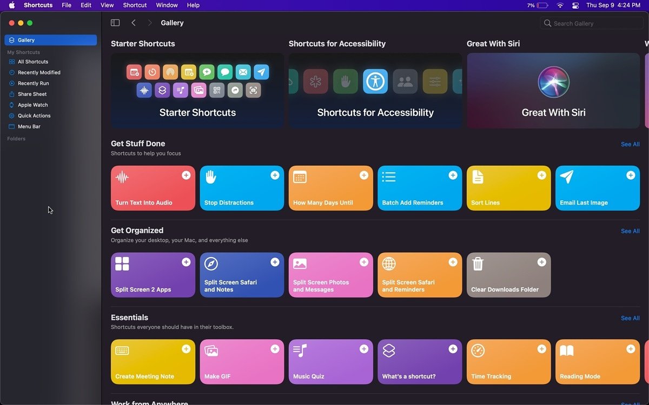
Task: Open the Apple menu
Action: click(11, 5)
